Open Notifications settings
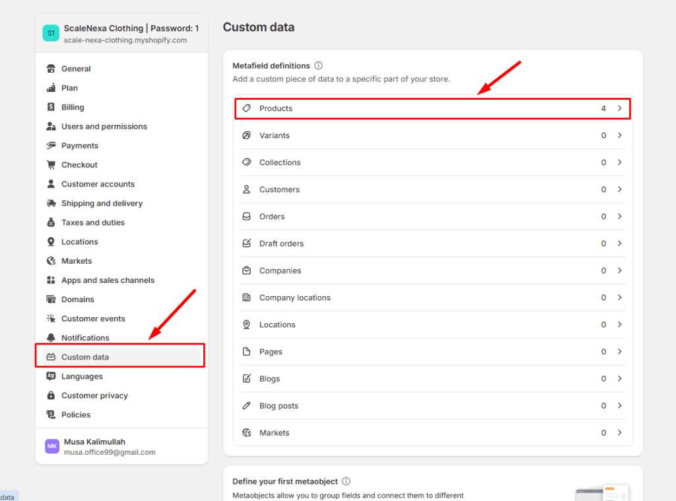This screenshot has width=676, height=501. [121, 338]
